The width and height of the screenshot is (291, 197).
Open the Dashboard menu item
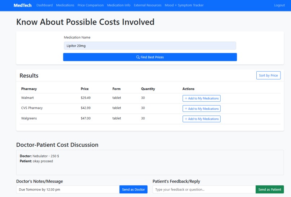(44, 5)
